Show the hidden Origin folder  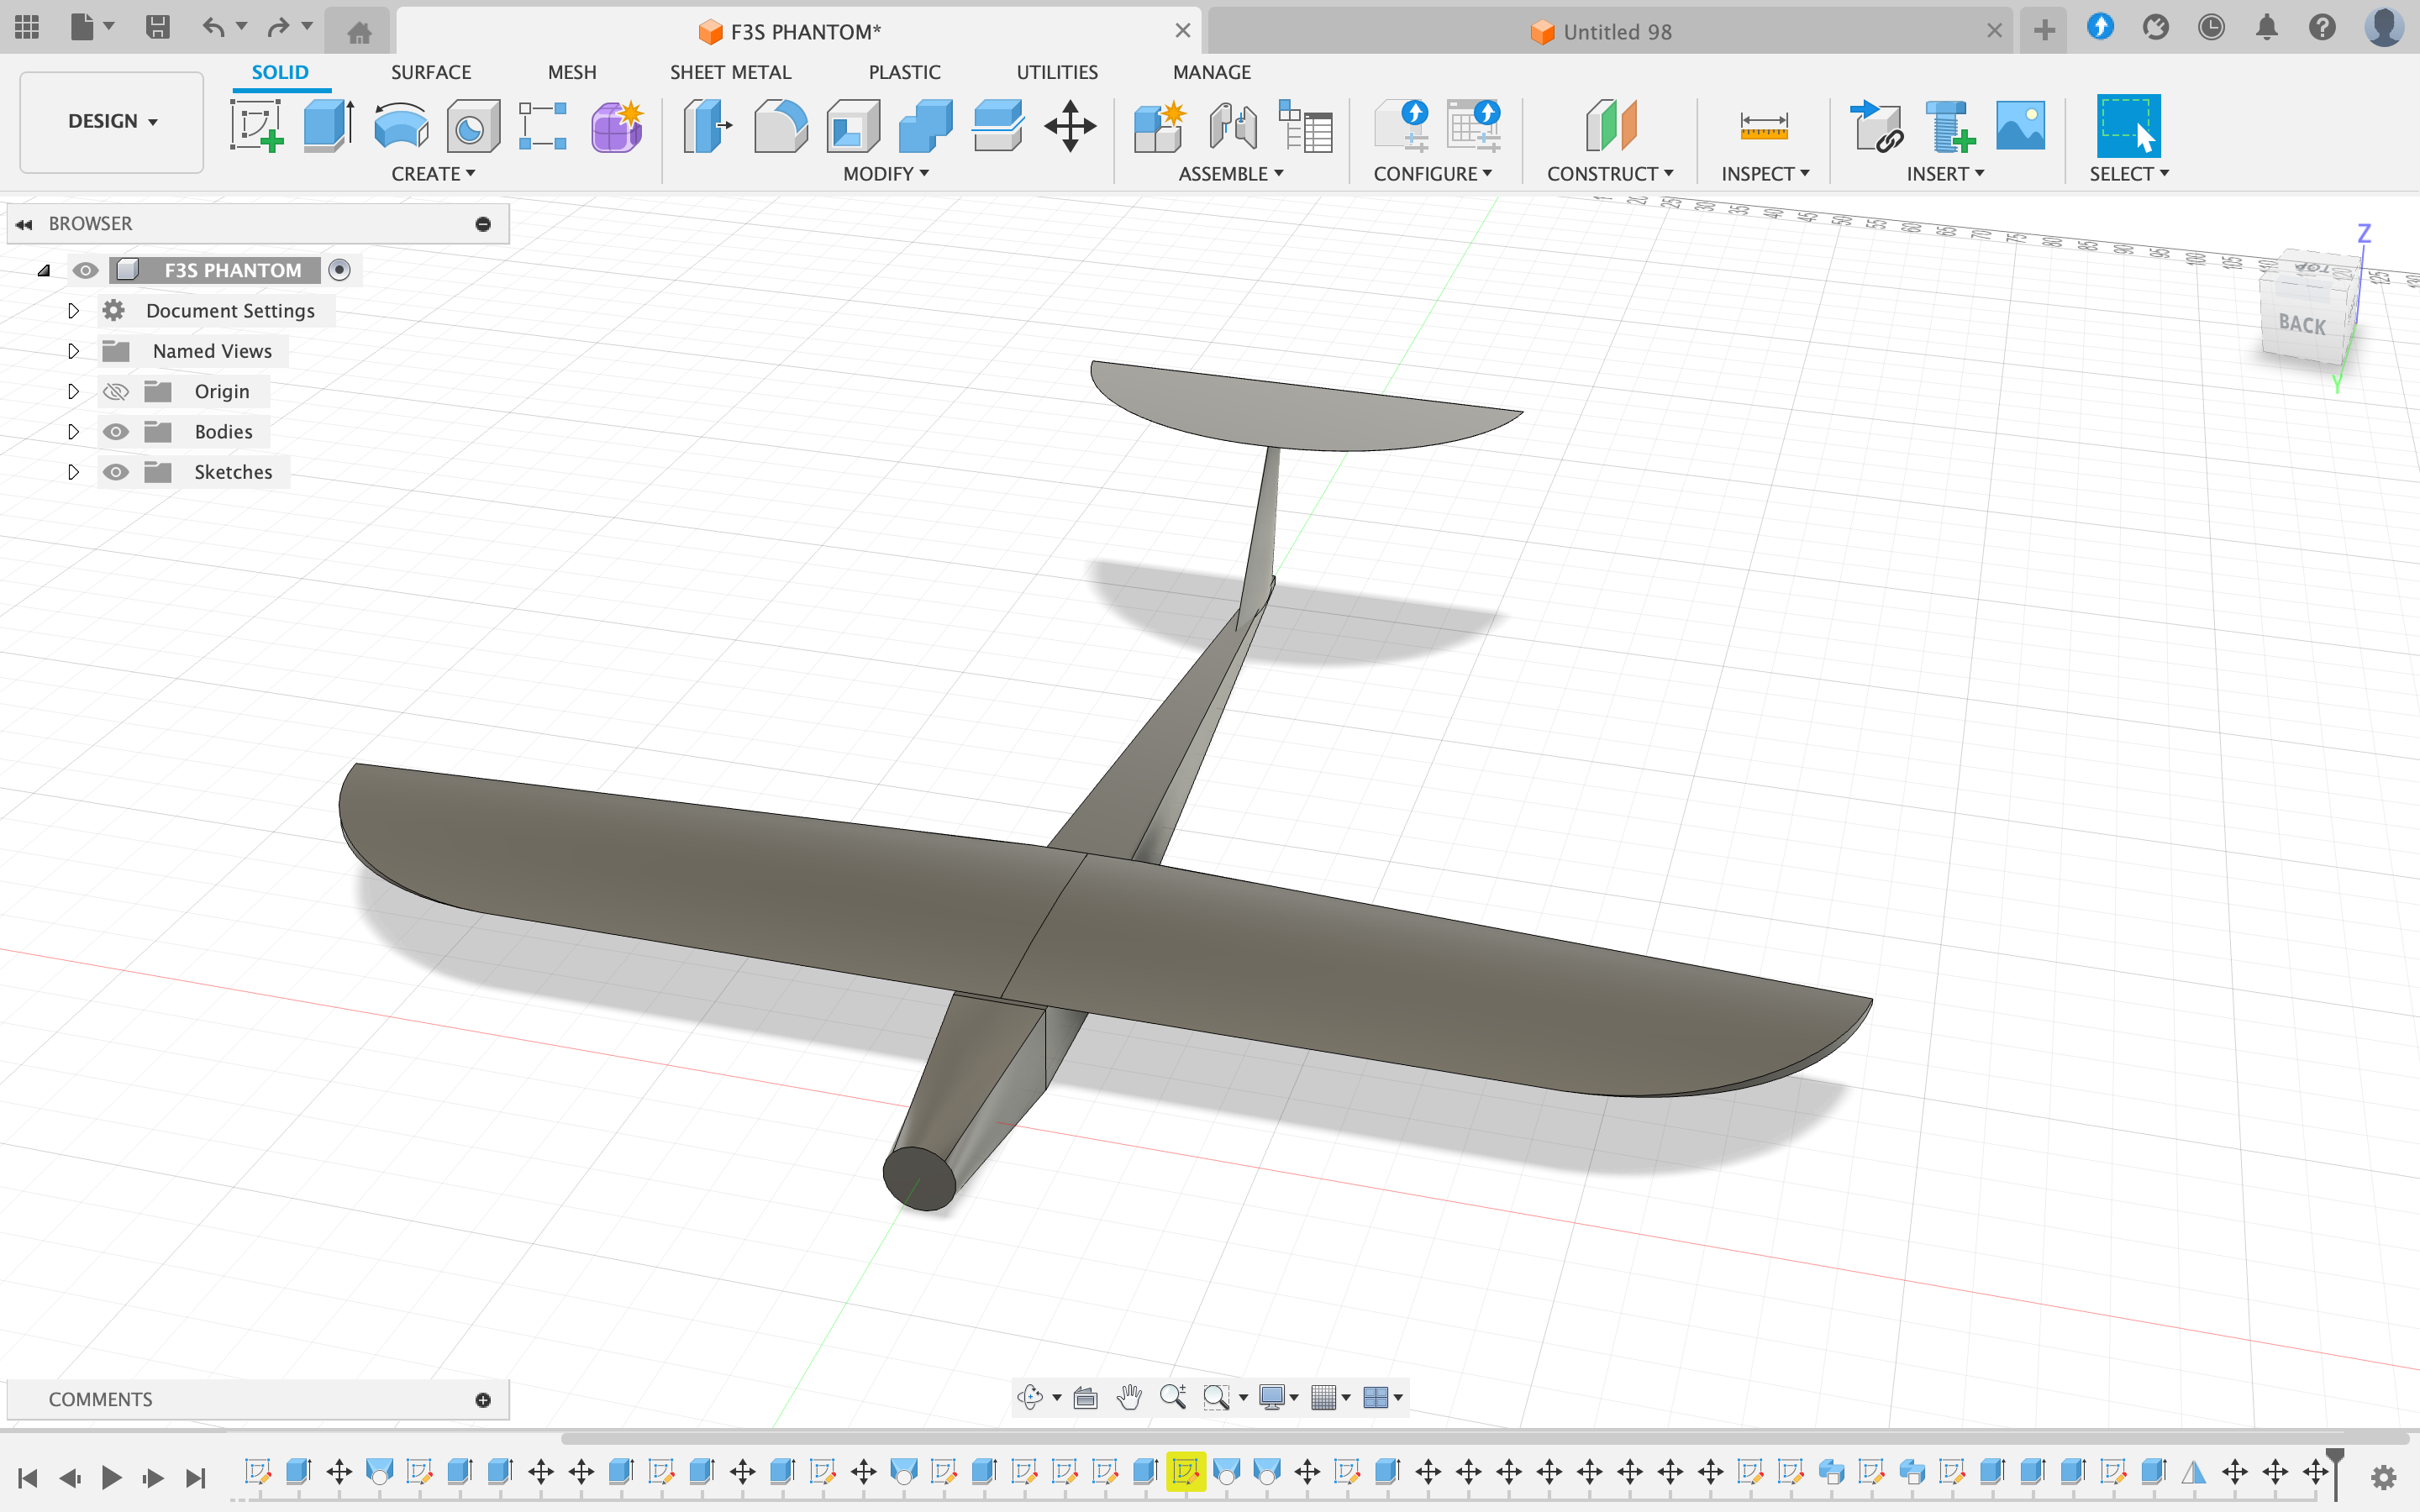pyautogui.click(x=116, y=391)
